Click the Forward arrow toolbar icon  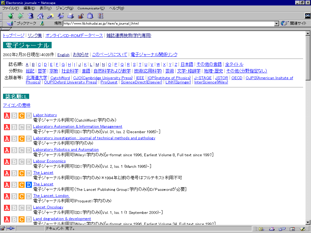pos(20,16)
